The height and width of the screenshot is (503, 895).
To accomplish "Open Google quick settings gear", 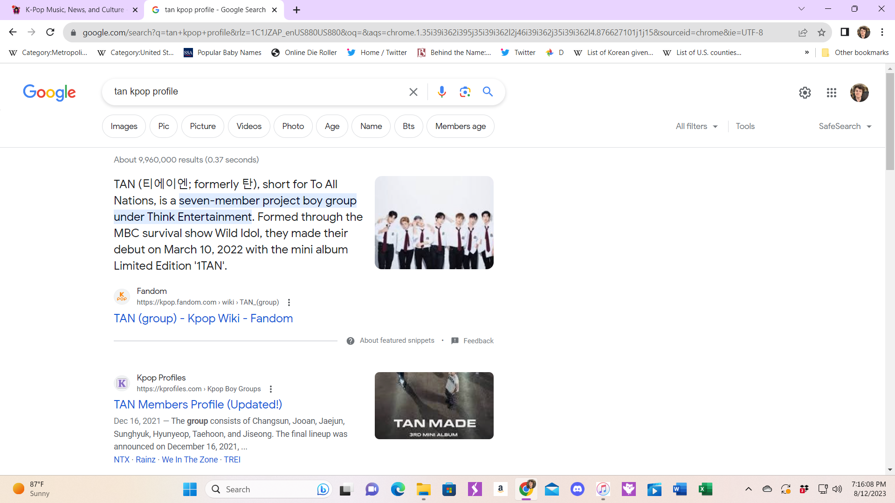I will click(805, 93).
